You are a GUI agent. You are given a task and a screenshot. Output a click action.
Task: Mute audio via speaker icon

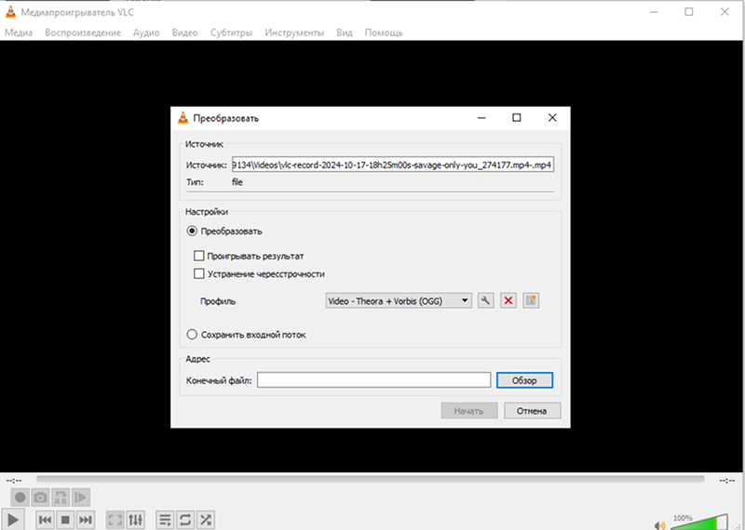[659, 524]
